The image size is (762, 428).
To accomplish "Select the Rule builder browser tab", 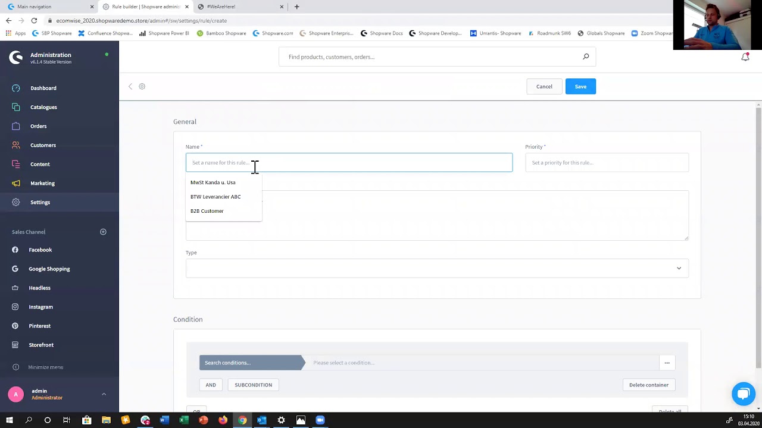I will click(x=145, y=7).
